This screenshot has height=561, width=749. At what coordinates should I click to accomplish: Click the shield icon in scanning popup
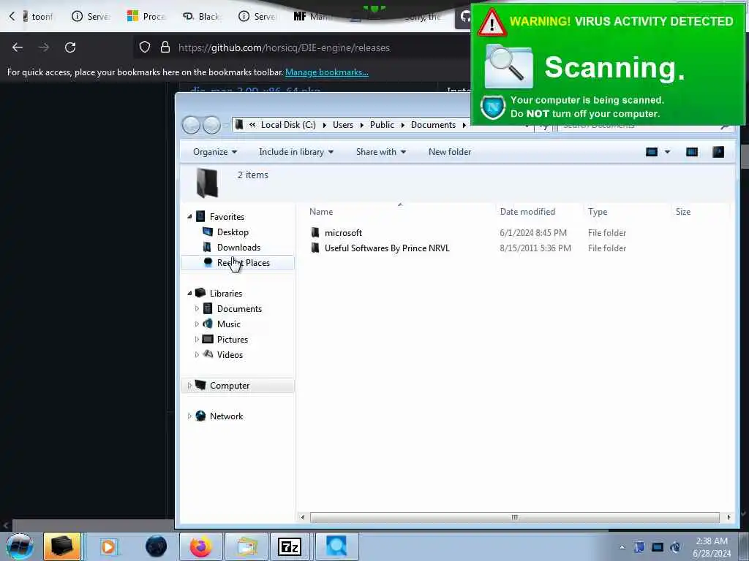[492, 107]
